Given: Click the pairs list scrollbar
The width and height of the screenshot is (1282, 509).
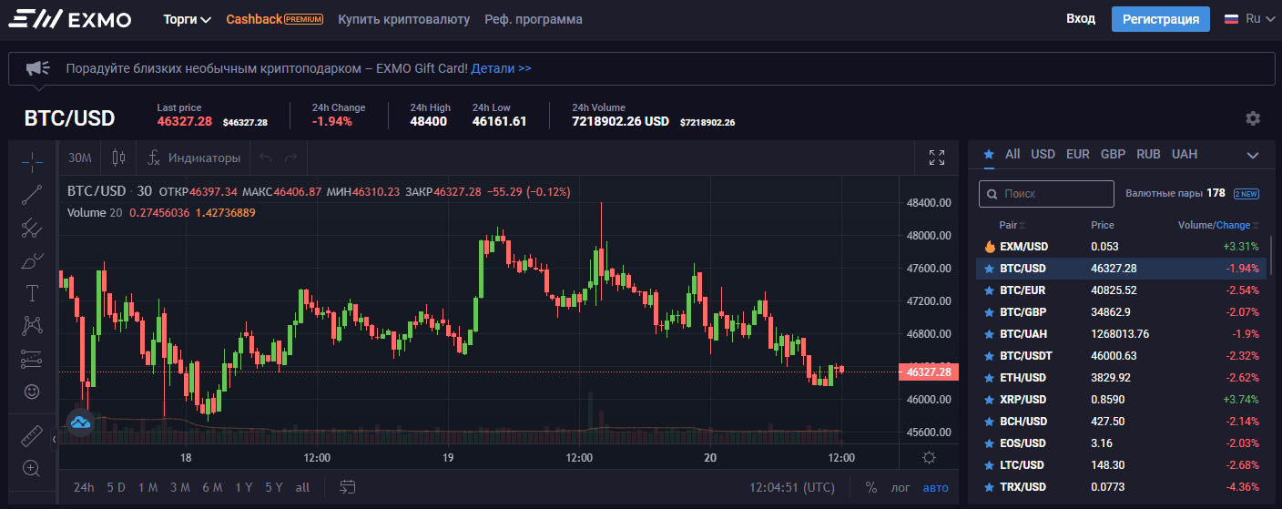Looking at the screenshot, I should tap(1271, 258).
